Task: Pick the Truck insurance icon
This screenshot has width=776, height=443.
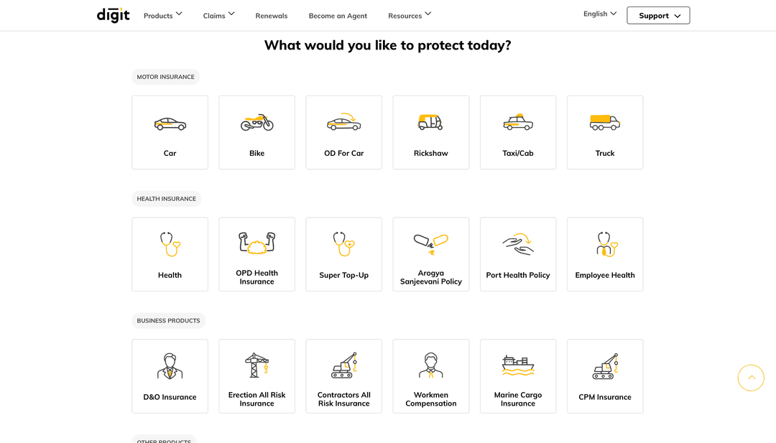Action: click(x=605, y=122)
